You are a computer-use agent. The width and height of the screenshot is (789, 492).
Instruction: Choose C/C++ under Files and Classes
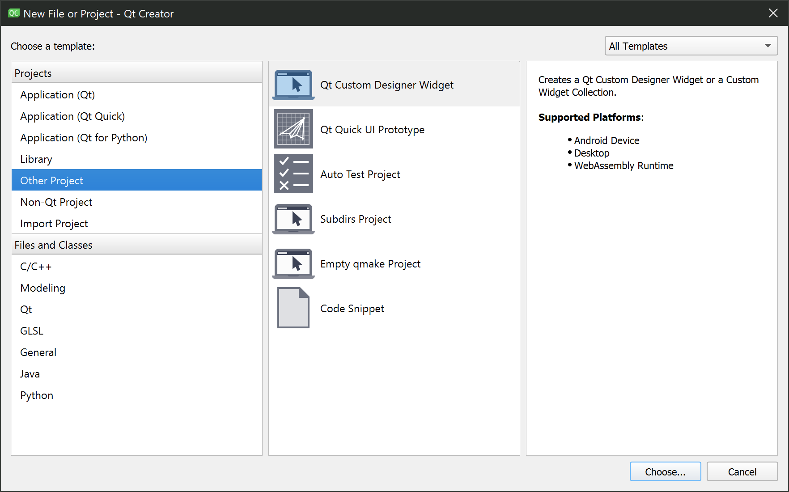(36, 267)
